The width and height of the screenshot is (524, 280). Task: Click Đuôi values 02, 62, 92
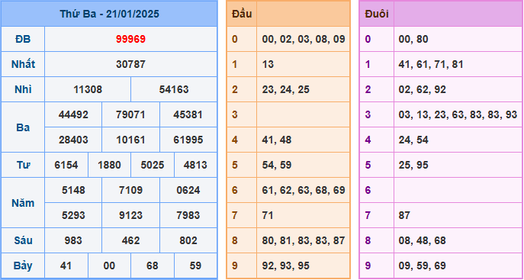(422, 89)
